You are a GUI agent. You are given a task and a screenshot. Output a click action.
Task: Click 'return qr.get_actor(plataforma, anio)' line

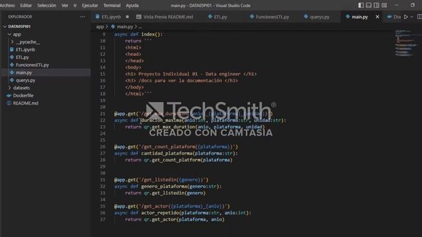[x=174, y=219]
